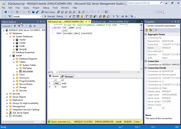Open the 100 % zoom dropdown
The height and width of the screenshot is (129, 181).
pyautogui.click(x=57, y=72)
